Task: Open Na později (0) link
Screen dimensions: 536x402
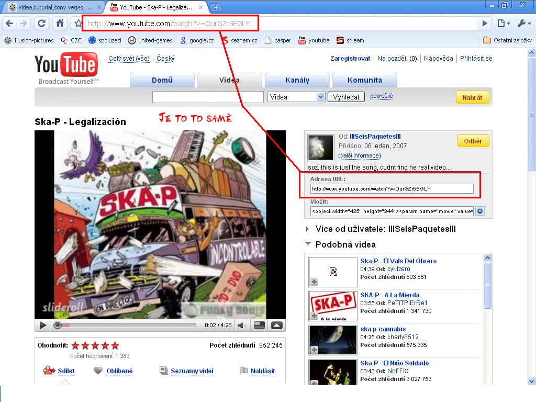Action: (x=397, y=59)
